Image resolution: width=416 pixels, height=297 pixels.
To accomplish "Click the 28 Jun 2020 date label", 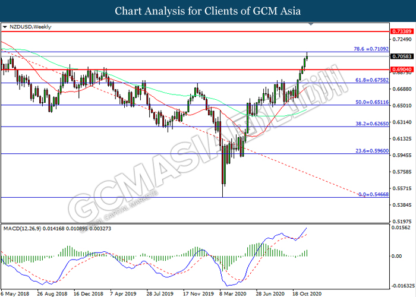I will click(270, 294).
